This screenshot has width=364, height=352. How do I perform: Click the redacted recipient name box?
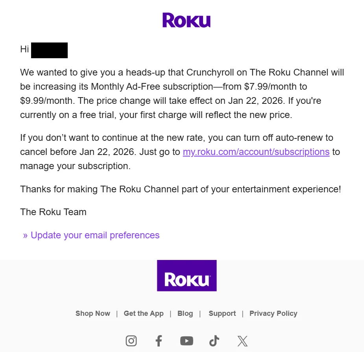49,50
